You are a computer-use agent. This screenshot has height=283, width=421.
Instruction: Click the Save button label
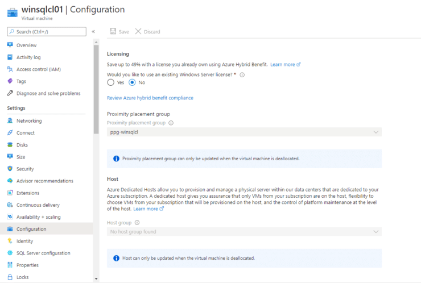(124, 32)
